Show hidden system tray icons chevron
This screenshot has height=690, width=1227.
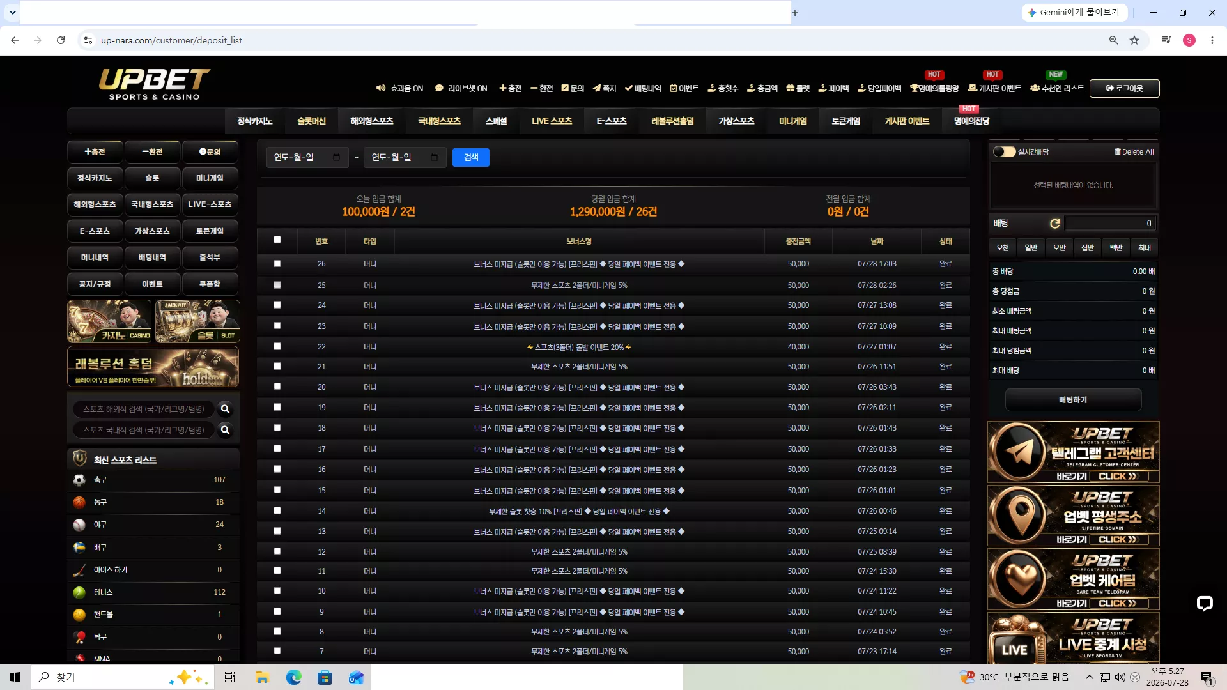point(1090,677)
